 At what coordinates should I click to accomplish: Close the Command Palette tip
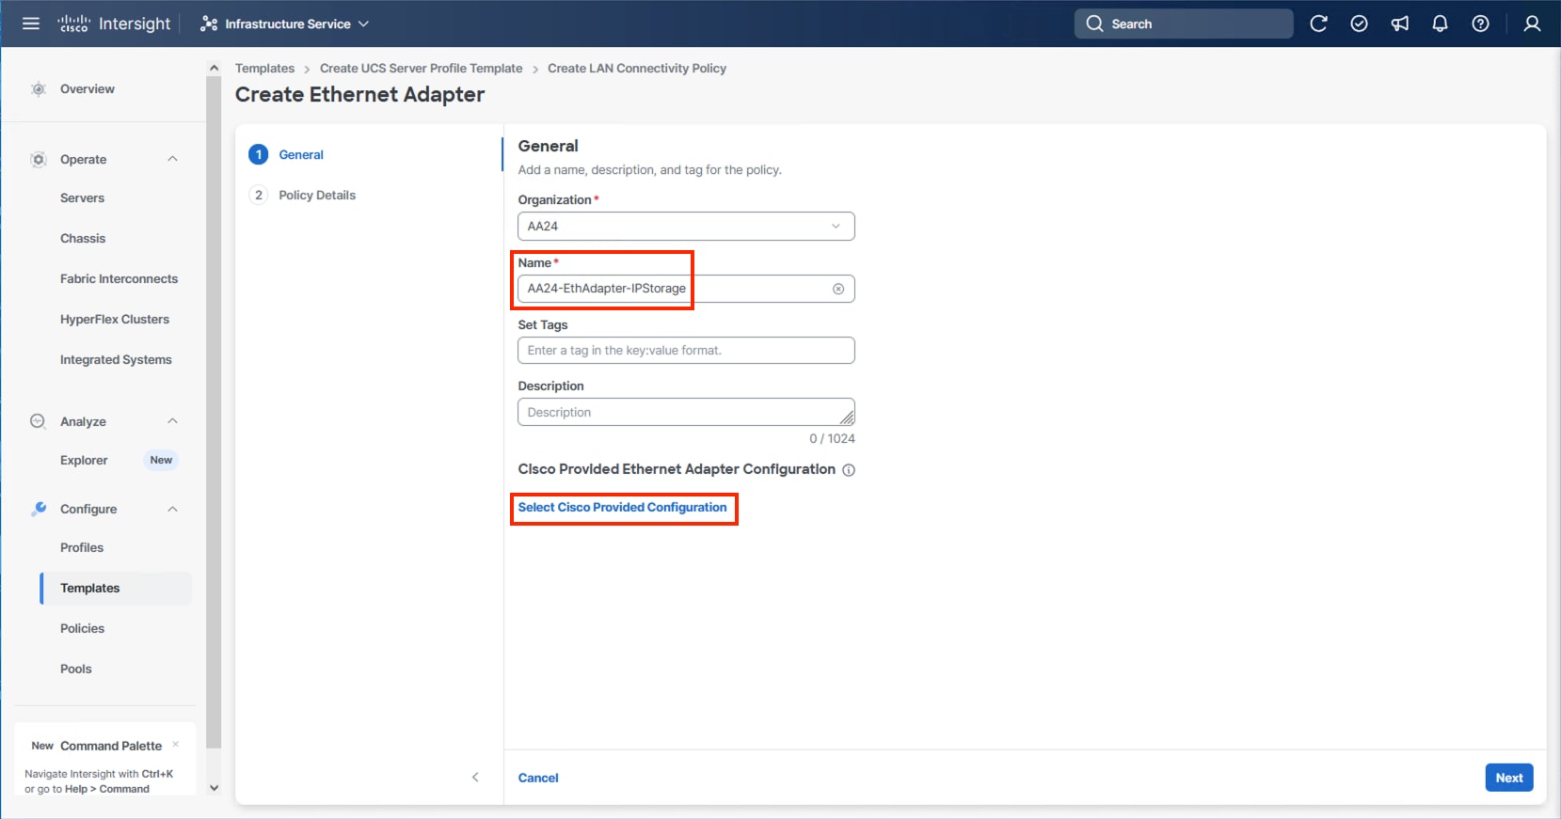coord(176,745)
